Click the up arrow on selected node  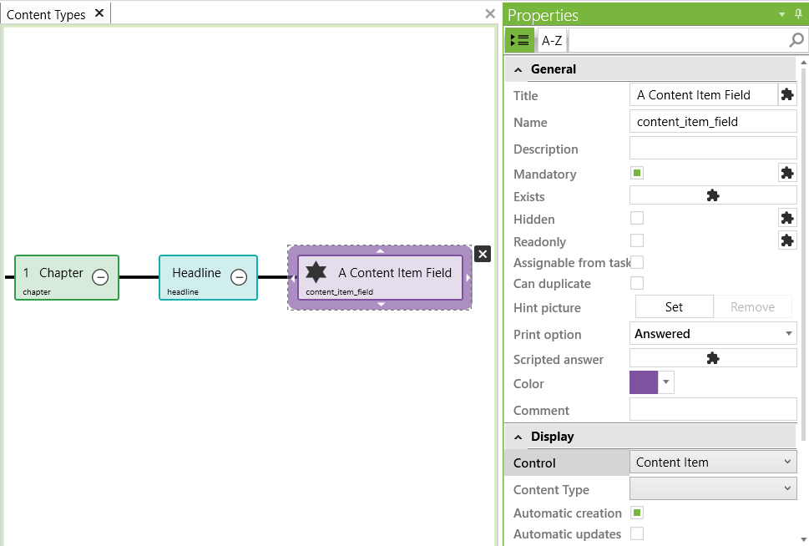(x=380, y=250)
